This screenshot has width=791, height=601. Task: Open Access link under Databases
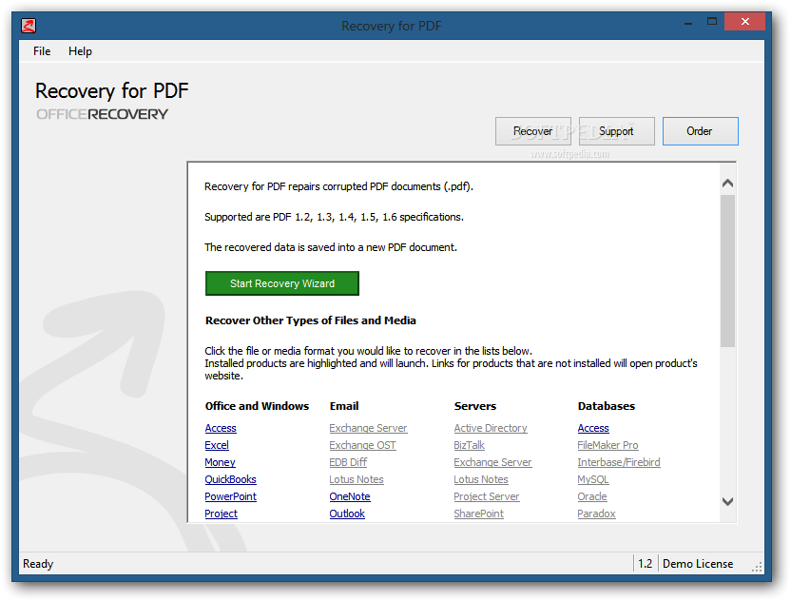(x=593, y=428)
